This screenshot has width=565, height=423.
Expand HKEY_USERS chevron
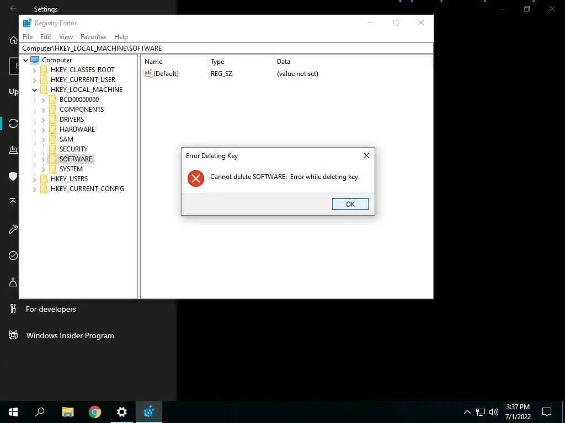(35, 179)
